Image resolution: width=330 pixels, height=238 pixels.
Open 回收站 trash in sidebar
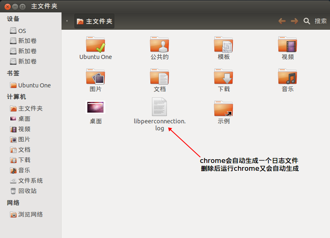tap(23, 191)
